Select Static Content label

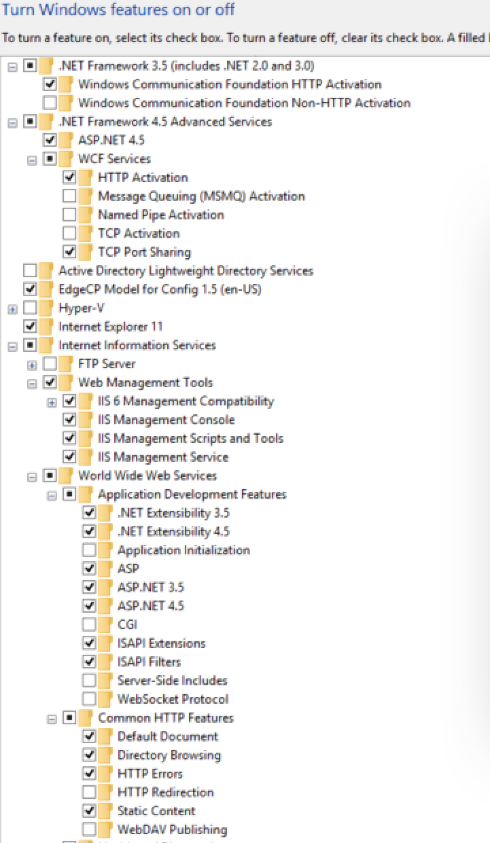click(x=156, y=811)
